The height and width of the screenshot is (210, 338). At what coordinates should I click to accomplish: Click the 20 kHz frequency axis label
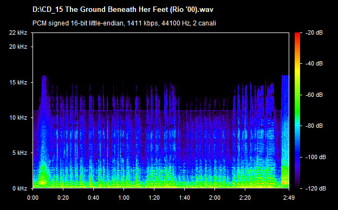[18, 47]
